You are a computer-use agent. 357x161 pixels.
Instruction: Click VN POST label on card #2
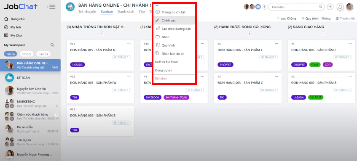pos(316,98)
